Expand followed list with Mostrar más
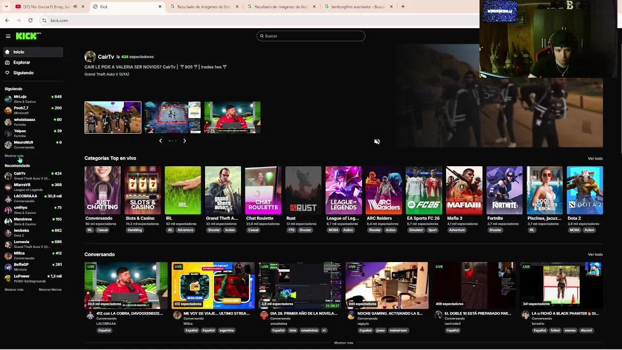Screen dimensions: 622x350 coord(14,156)
